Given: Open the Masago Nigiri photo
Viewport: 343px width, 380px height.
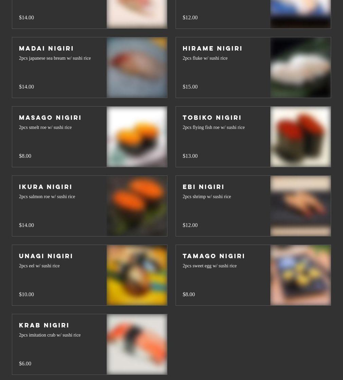Looking at the screenshot, I should click(x=137, y=137).
